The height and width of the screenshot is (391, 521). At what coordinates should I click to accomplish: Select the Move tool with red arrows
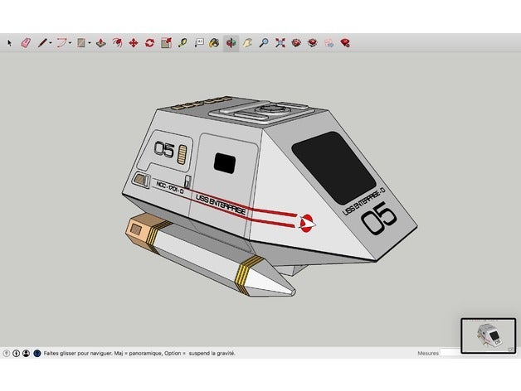coord(134,43)
